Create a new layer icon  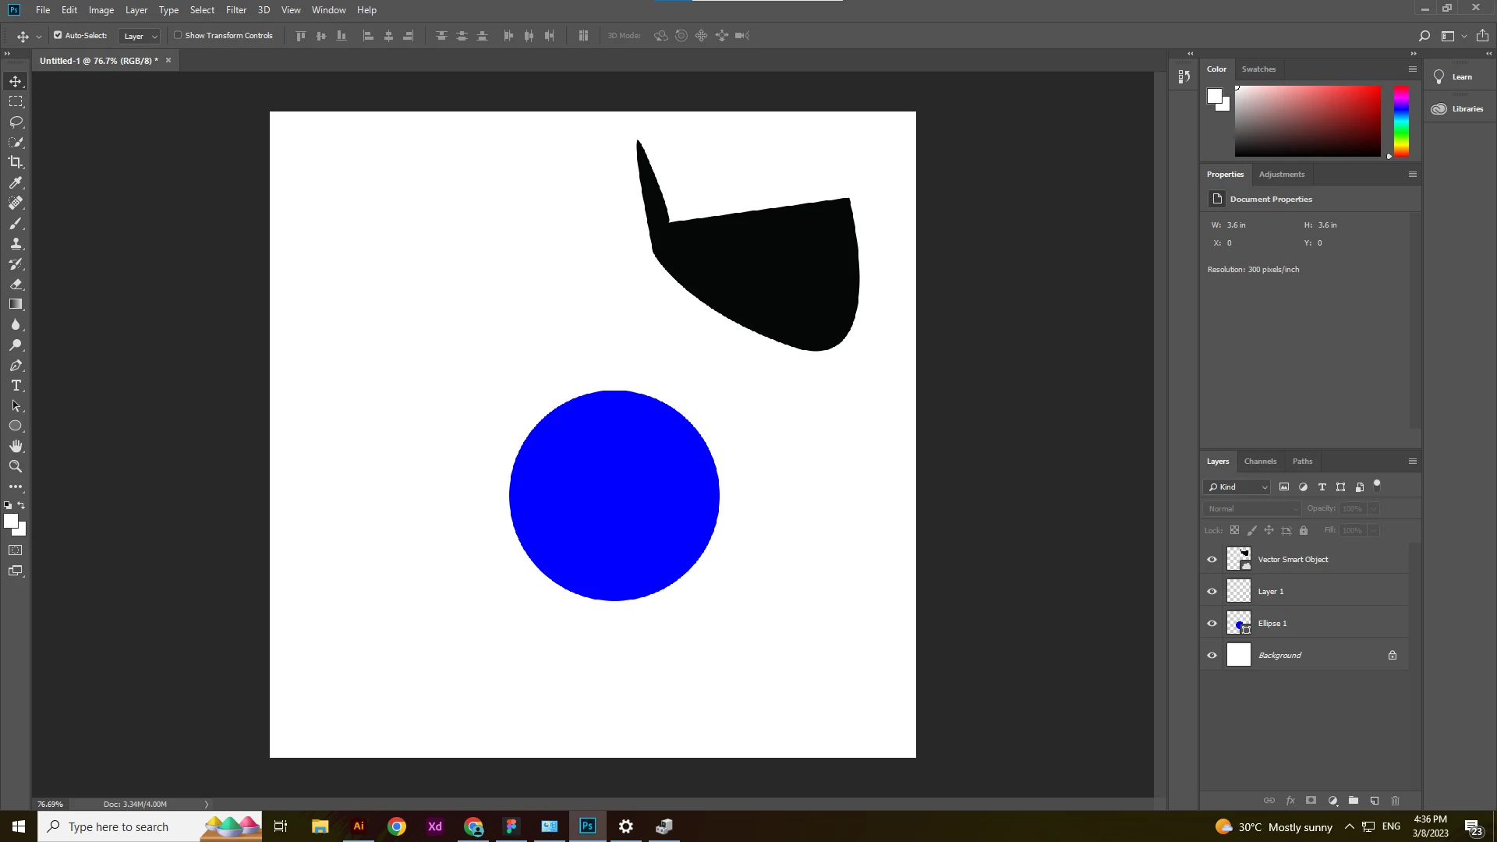[x=1375, y=801]
